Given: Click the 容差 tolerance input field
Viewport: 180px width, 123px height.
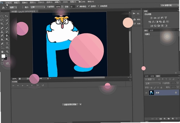Looking at the screenshot, I should coord(72,7).
